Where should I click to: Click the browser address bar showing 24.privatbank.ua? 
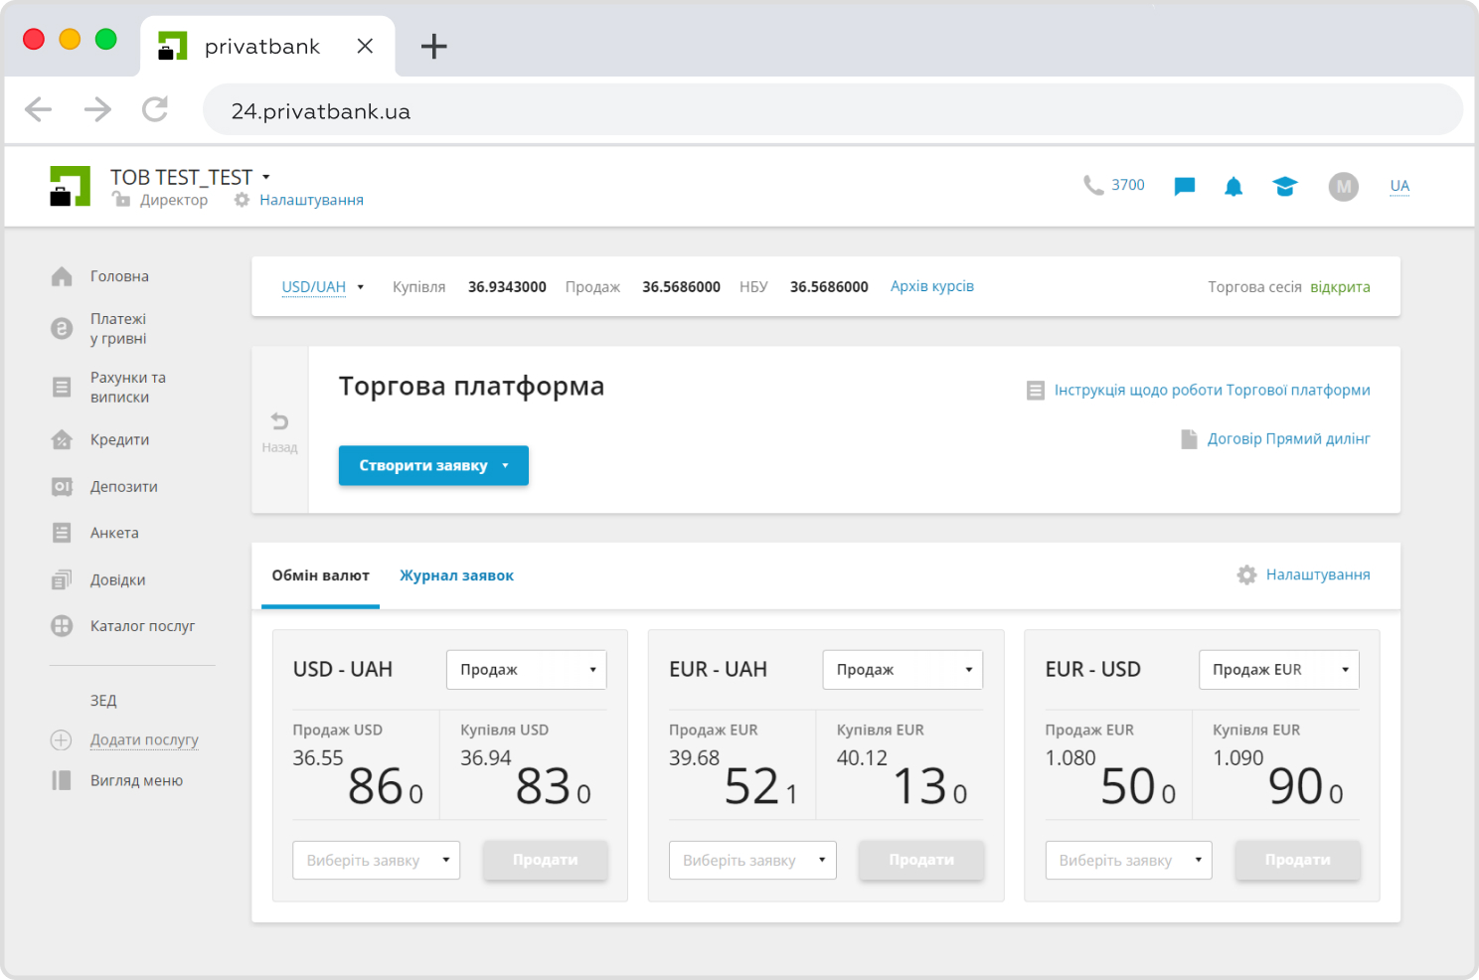tap(320, 110)
